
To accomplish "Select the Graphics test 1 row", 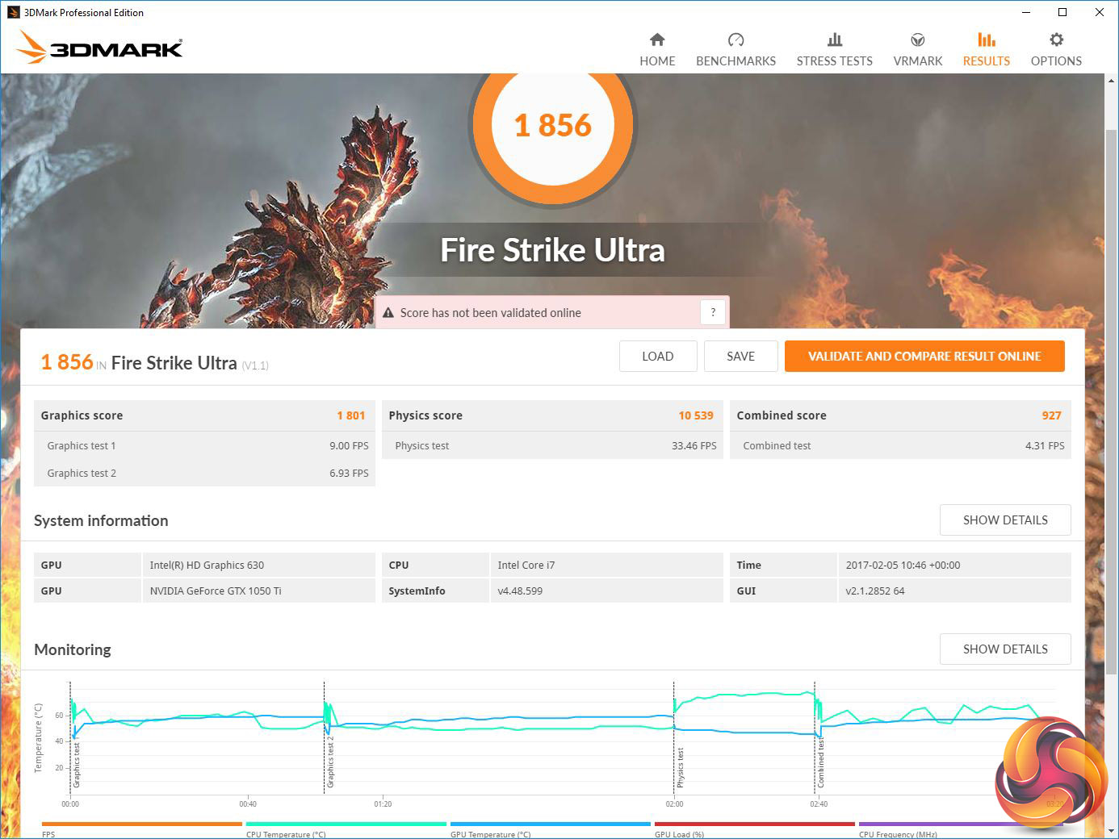I will [204, 445].
